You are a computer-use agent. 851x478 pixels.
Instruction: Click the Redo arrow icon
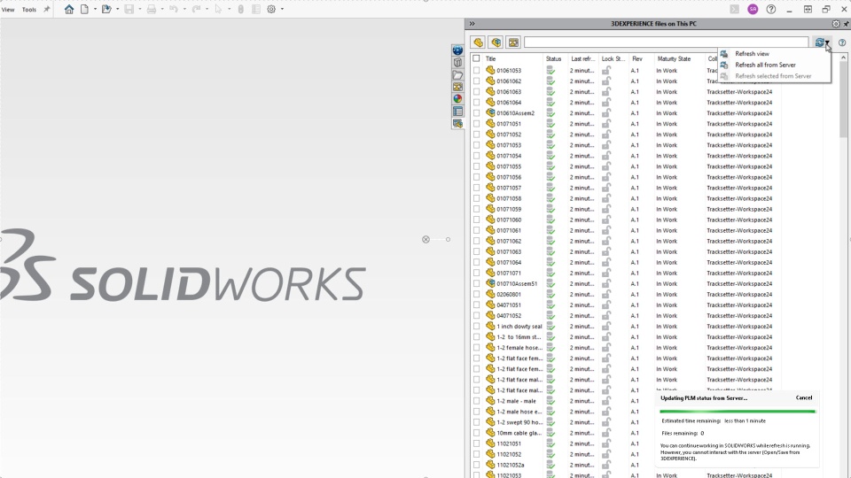[196, 9]
